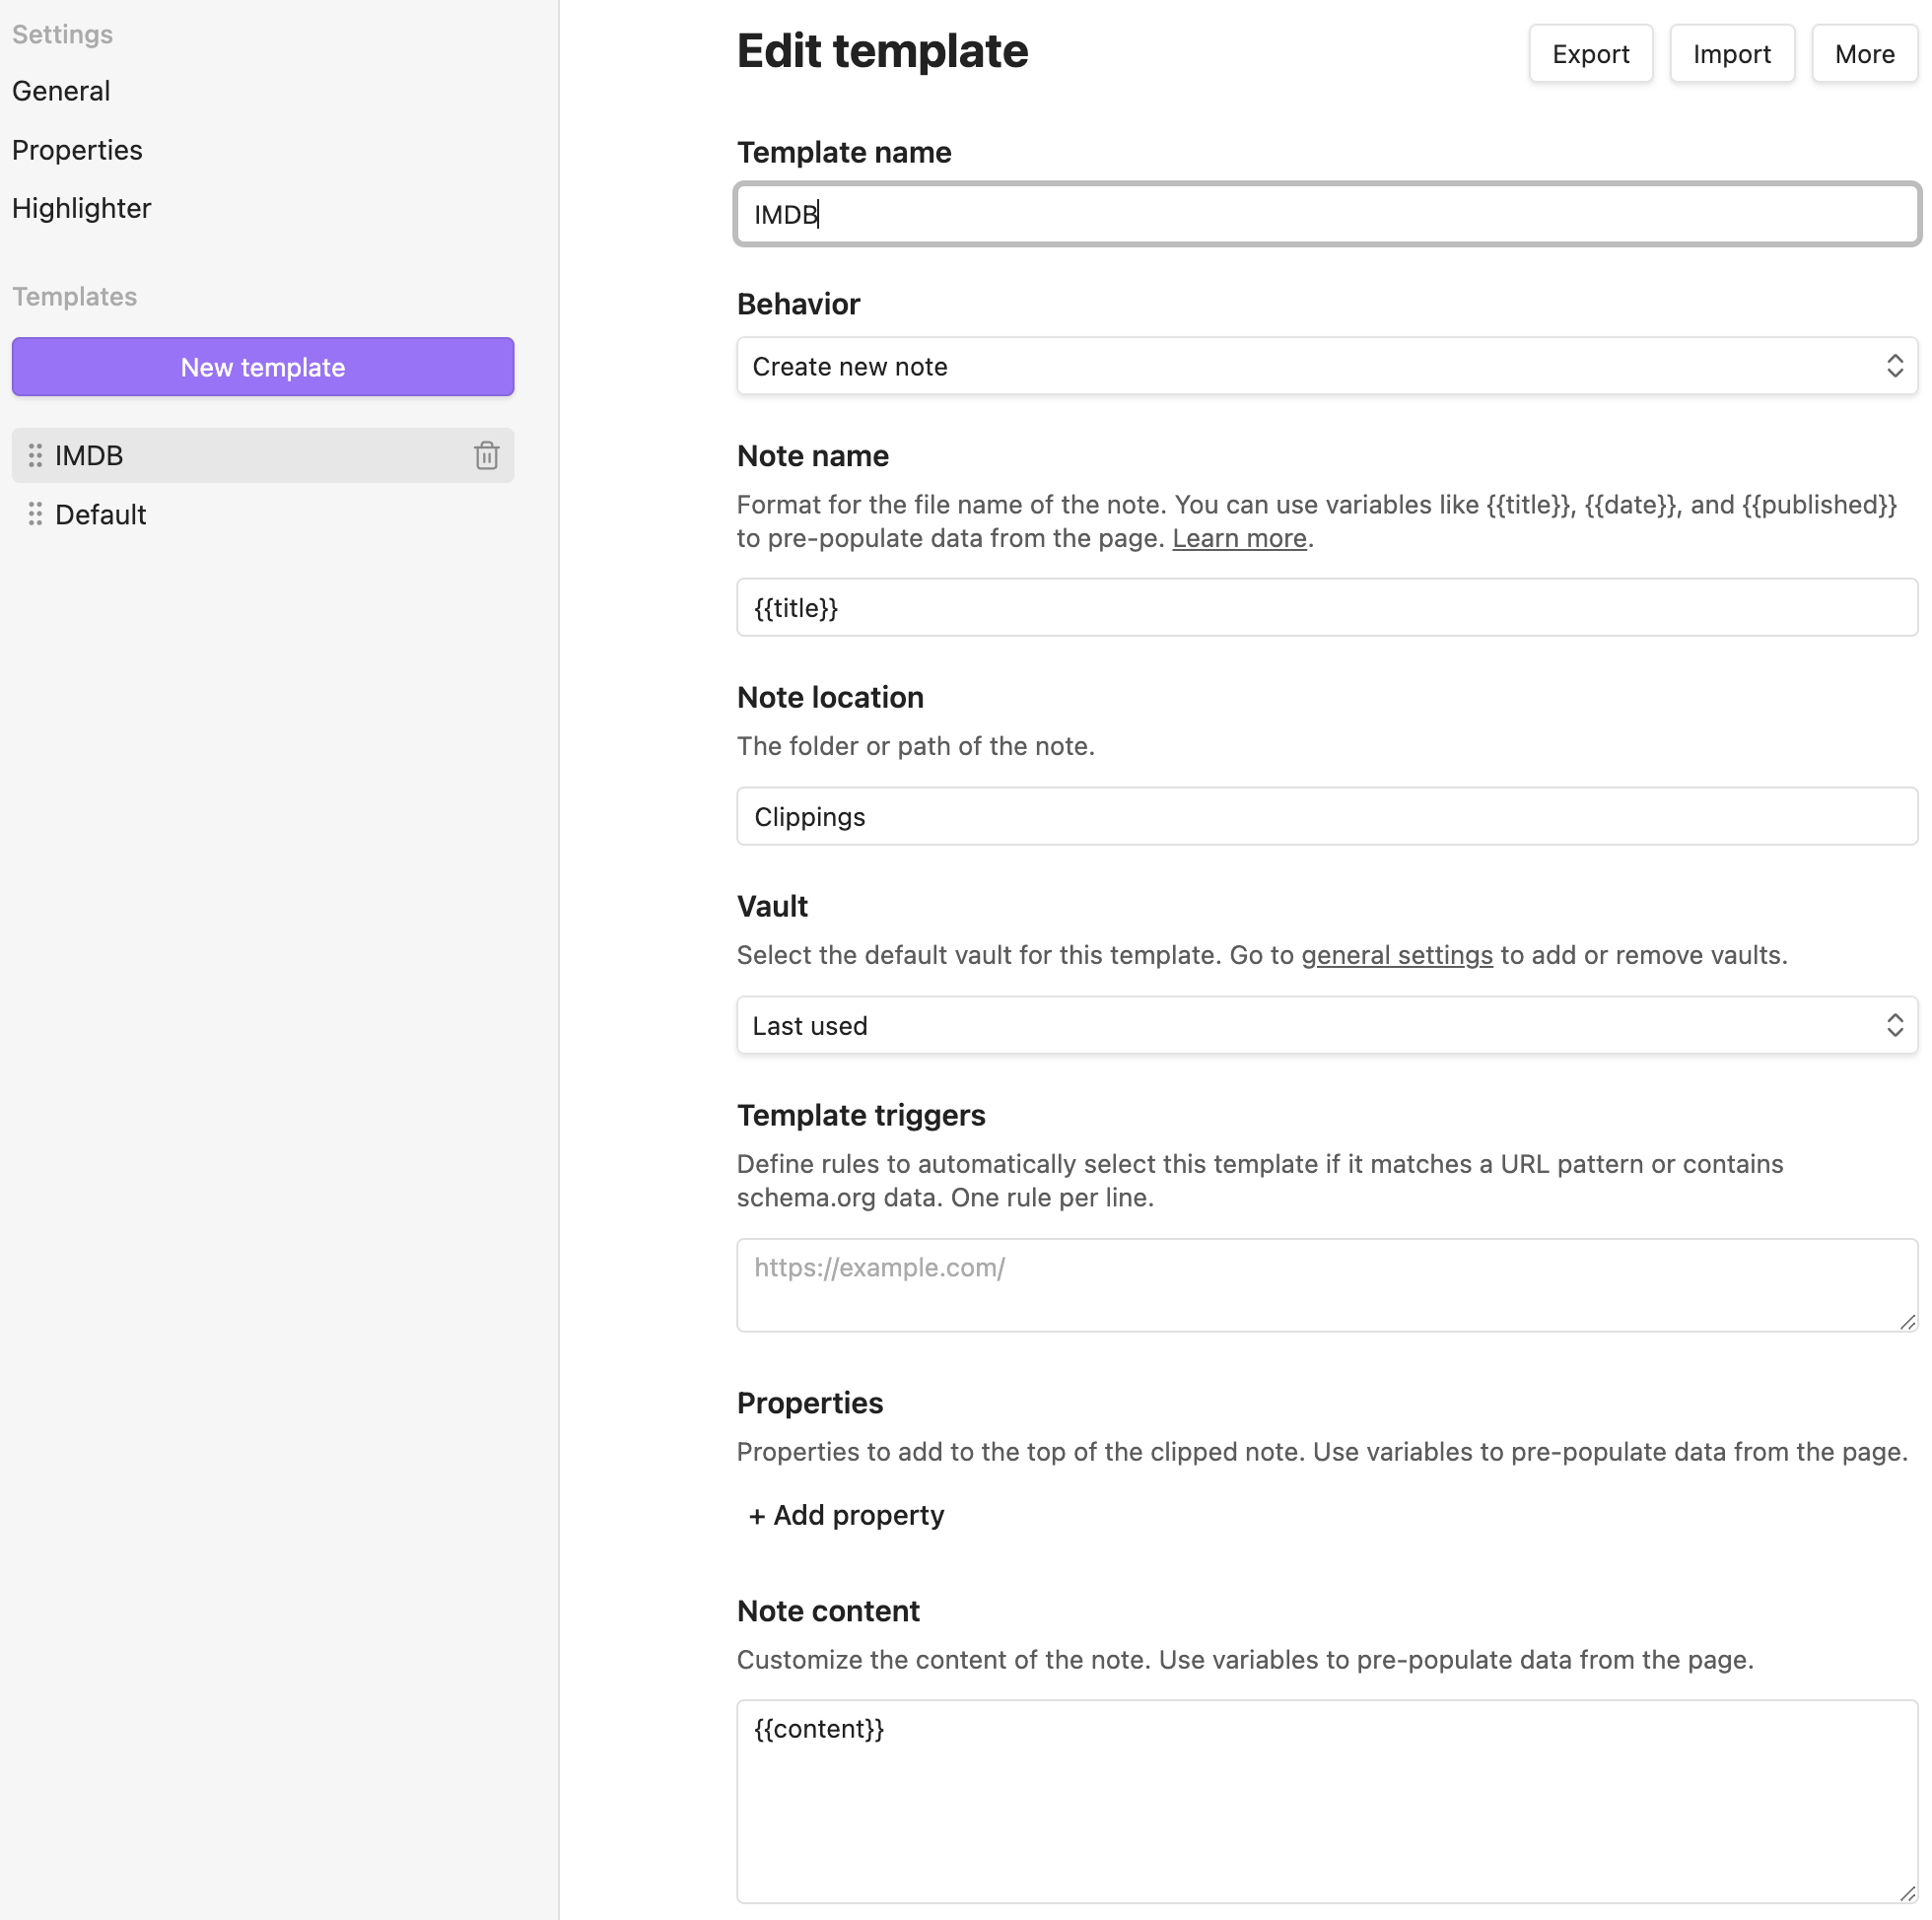The width and height of the screenshot is (1932, 1920).
Task: Click the Export button
Action: pyautogui.click(x=1589, y=53)
